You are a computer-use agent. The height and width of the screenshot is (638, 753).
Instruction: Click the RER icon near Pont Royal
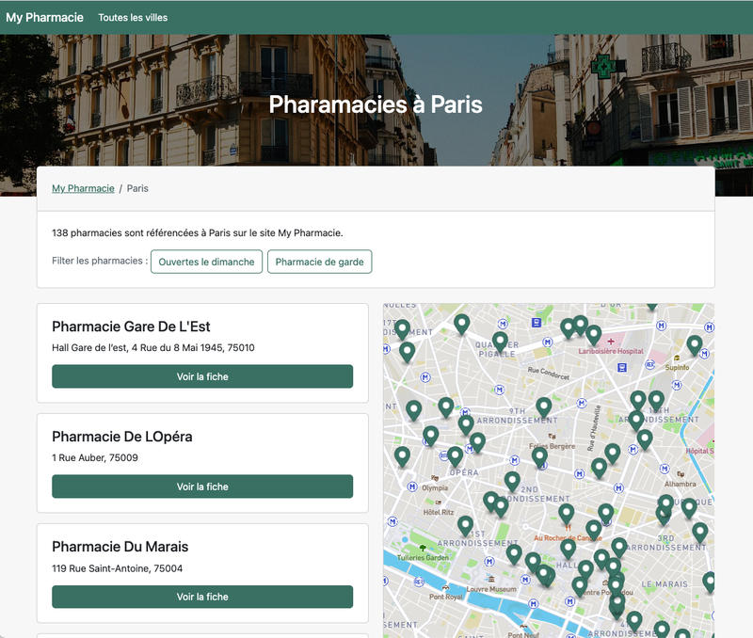(x=420, y=582)
